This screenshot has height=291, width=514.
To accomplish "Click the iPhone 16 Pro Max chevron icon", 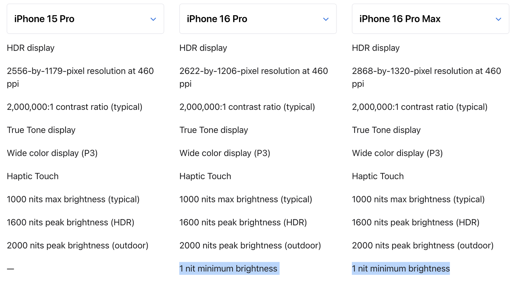I will 499,19.
